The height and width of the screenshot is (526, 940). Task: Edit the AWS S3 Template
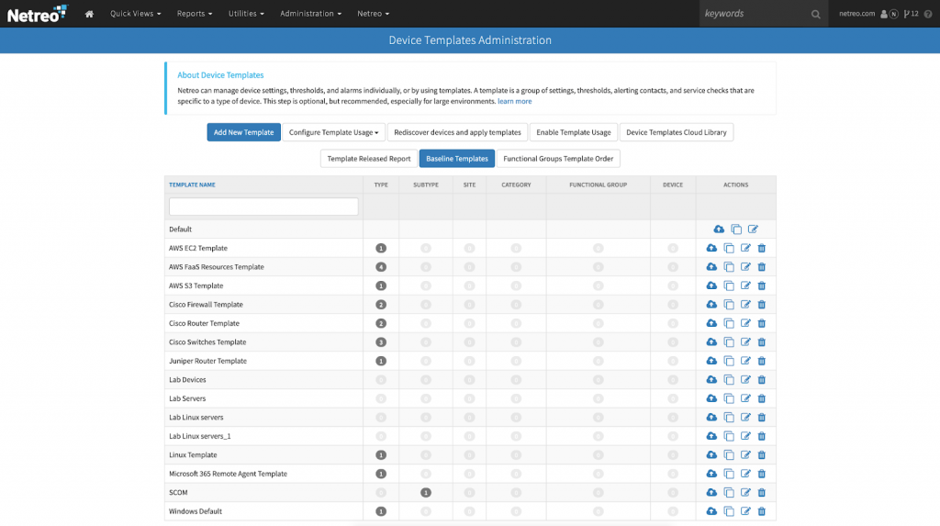[x=745, y=285]
